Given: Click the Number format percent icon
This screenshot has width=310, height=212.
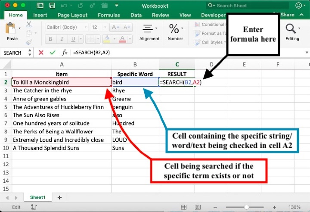Looking at the screenshot, I should pyautogui.click(x=174, y=29).
